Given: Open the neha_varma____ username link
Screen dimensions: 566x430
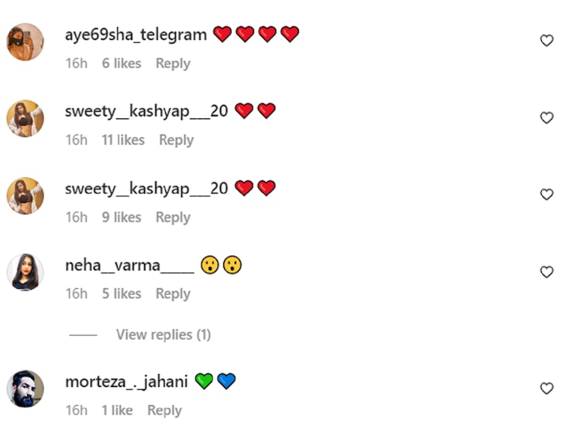Looking at the screenshot, I should [130, 266].
